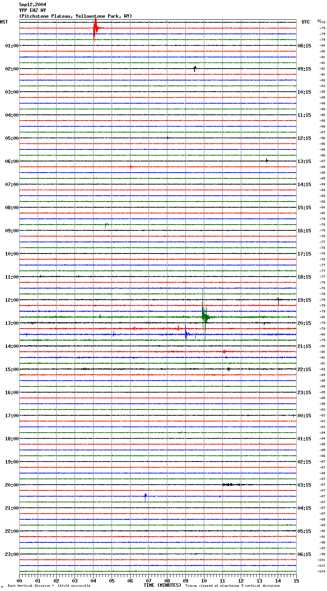Click the '05:00' MST time label
Screen dimensions: 327x591
point(12,138)
